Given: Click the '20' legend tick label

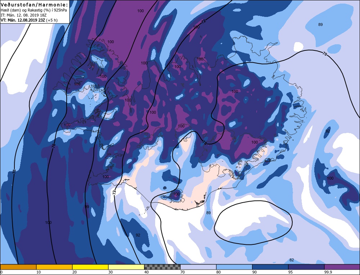Looking at the screenshot, I should coord(75,272).
